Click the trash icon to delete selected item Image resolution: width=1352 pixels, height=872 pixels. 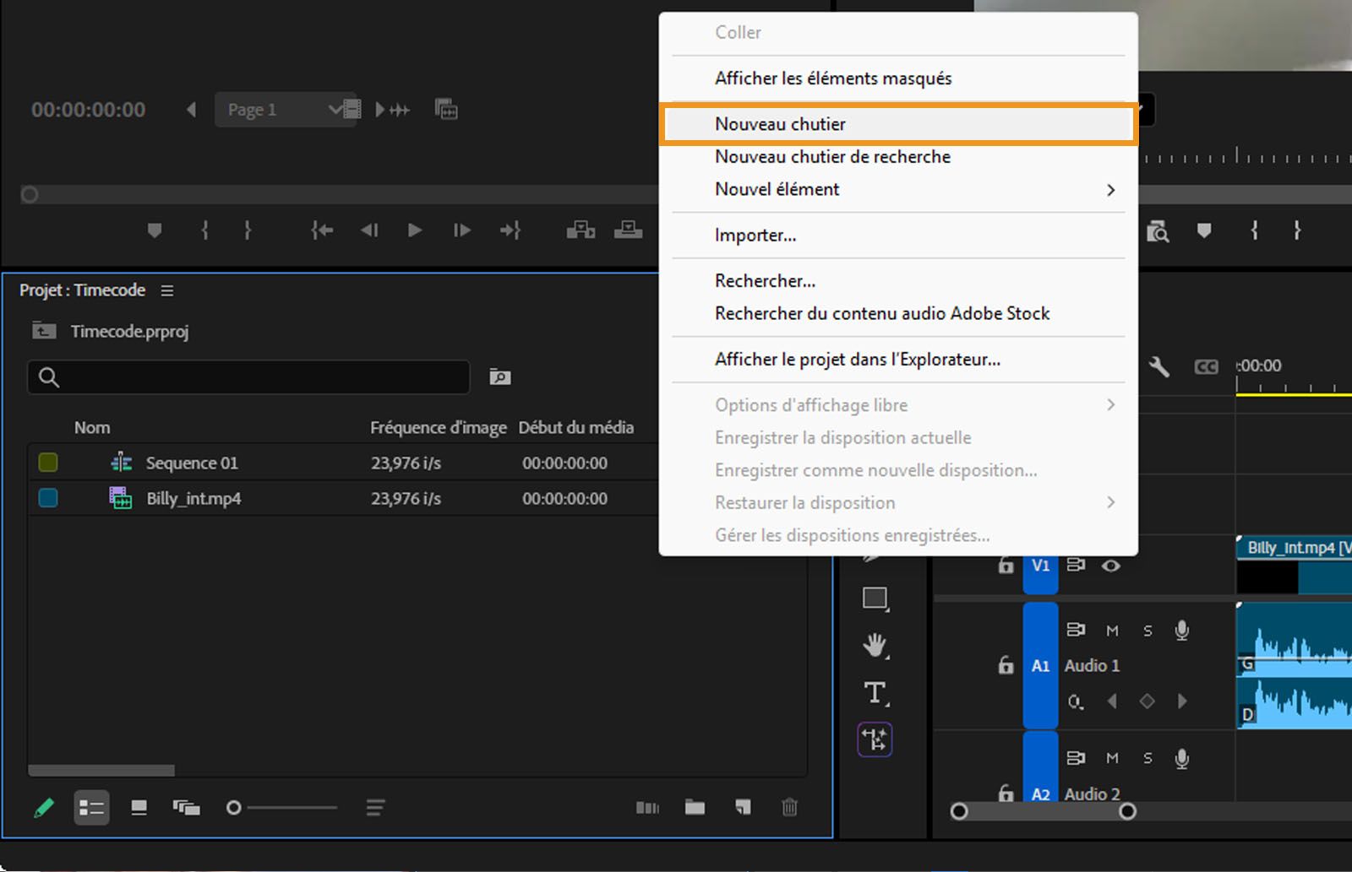[x=790, y=808]
